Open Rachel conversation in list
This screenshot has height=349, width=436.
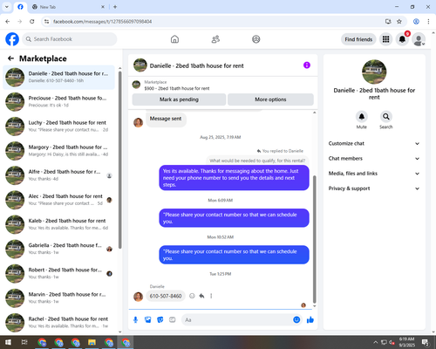pos(58,323)
